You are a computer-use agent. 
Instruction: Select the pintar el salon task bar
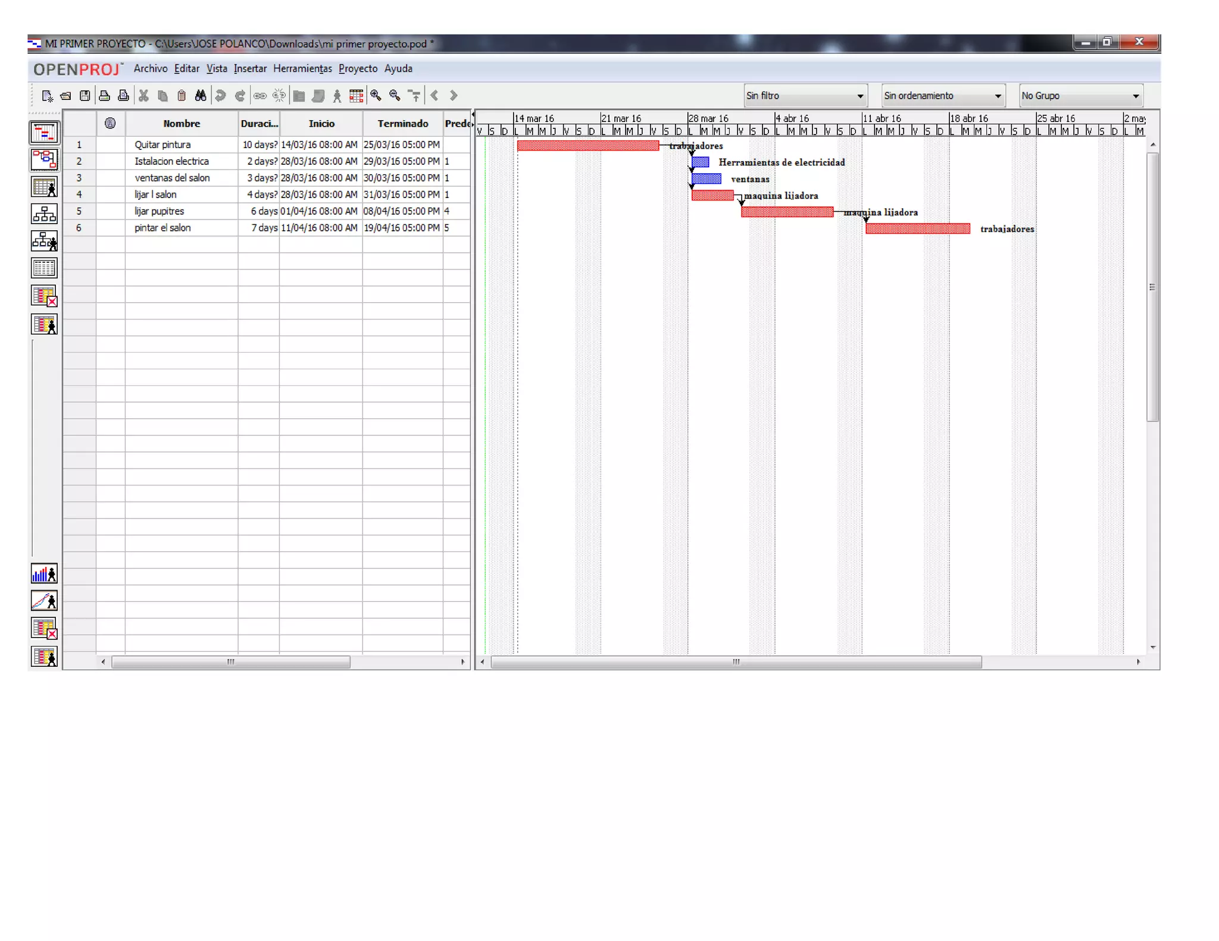tap(917, 229)
